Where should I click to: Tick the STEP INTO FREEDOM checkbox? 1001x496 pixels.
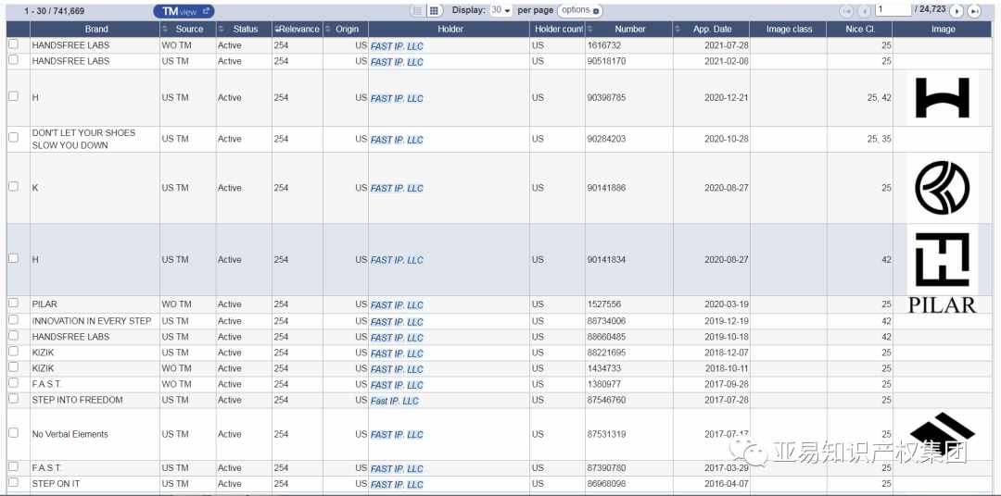click(x=13, y=399)
